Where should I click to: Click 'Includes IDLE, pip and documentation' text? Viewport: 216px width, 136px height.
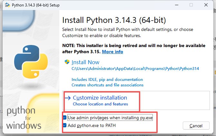pos(107,80)
